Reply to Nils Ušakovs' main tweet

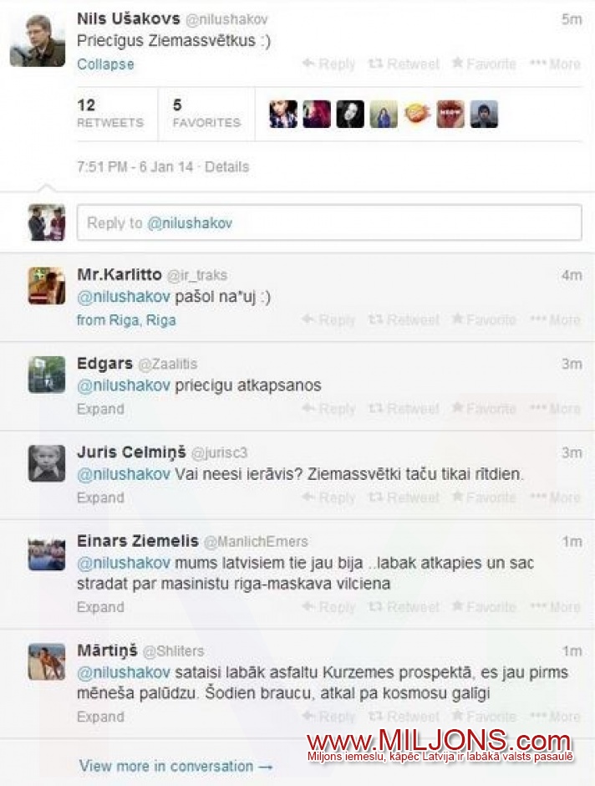(328, 64)
